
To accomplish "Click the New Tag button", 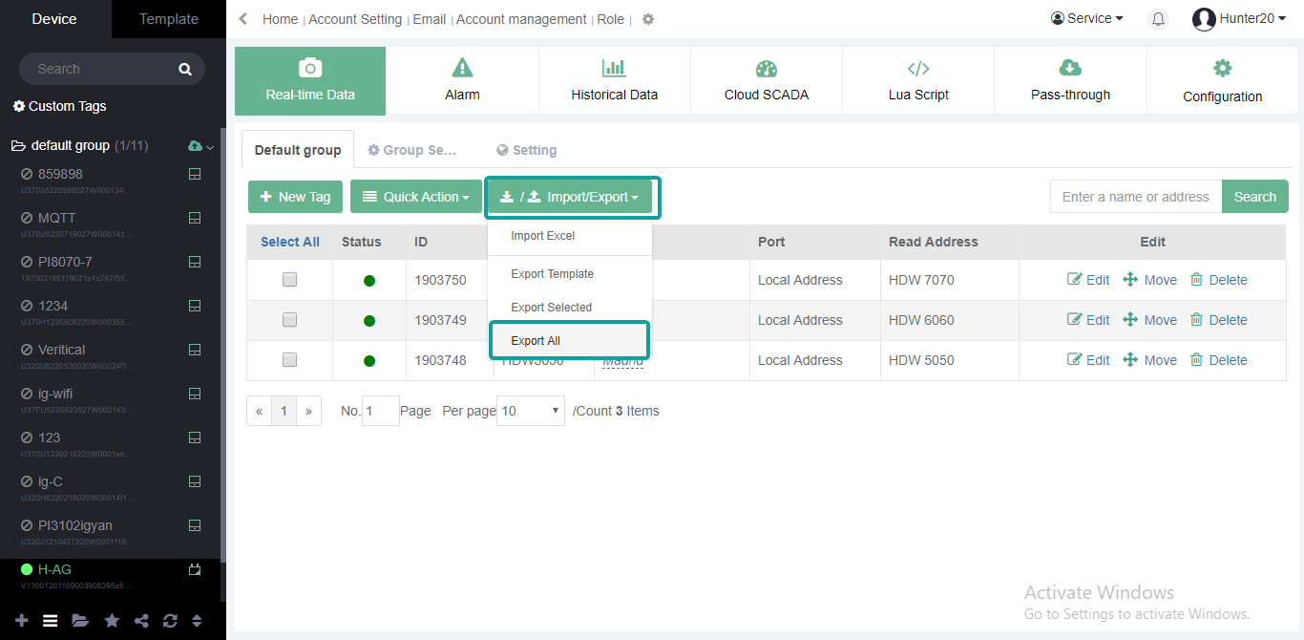I will tap(295, 197).
